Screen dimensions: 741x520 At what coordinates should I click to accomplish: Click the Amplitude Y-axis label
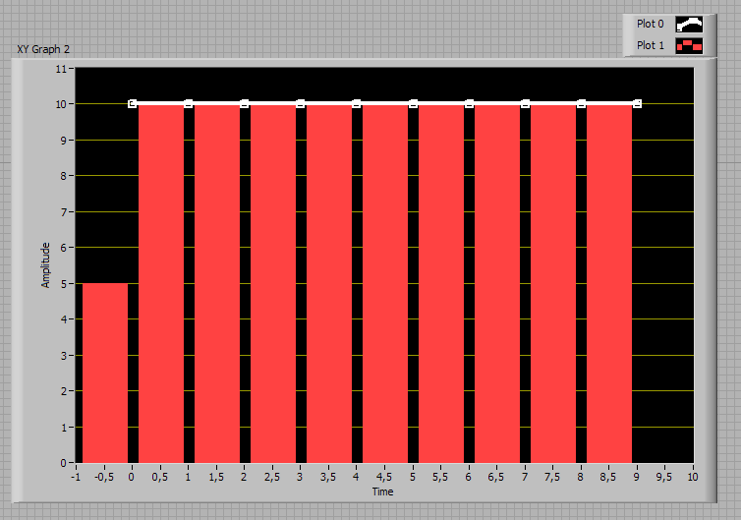[45, 265]
